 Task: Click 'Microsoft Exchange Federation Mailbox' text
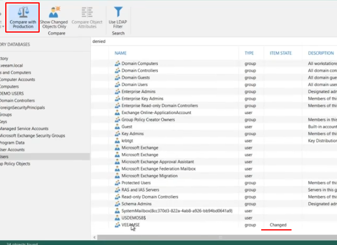(159, 169)
